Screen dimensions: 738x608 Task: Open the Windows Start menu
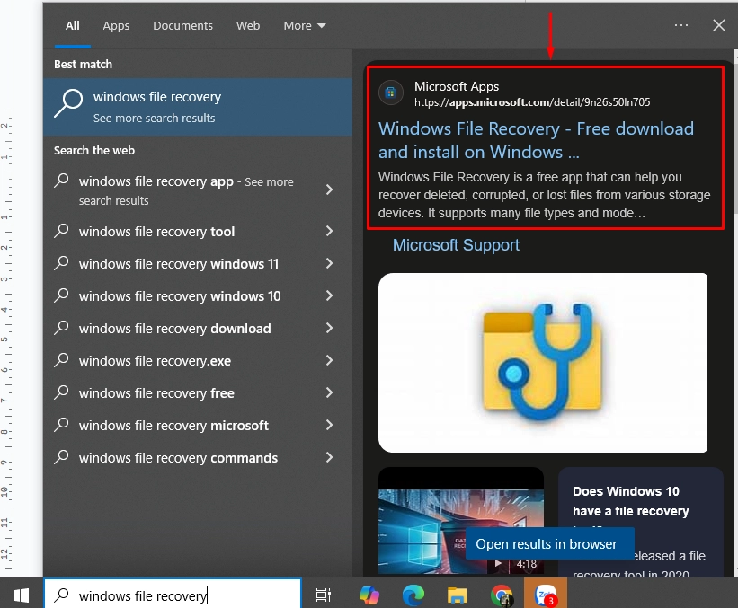click(x=22, y=595)
